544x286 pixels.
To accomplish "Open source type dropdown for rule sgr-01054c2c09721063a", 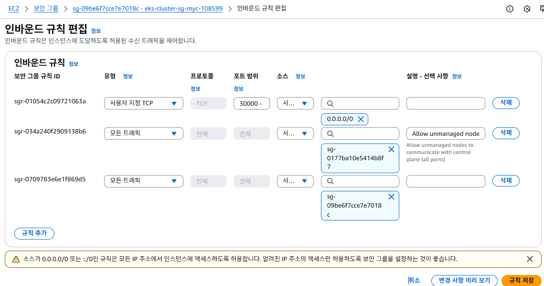I will point(295,103).
